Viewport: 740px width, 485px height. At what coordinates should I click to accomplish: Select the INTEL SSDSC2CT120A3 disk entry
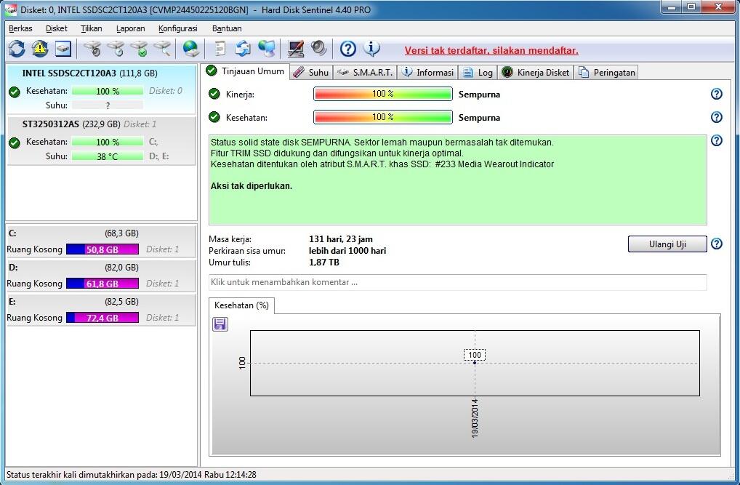point(101,89)
